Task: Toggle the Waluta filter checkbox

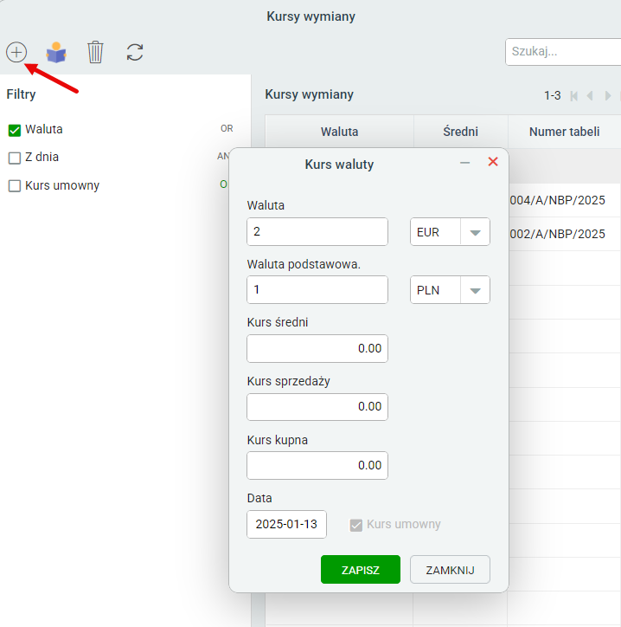Action: [x=15, y=131]
